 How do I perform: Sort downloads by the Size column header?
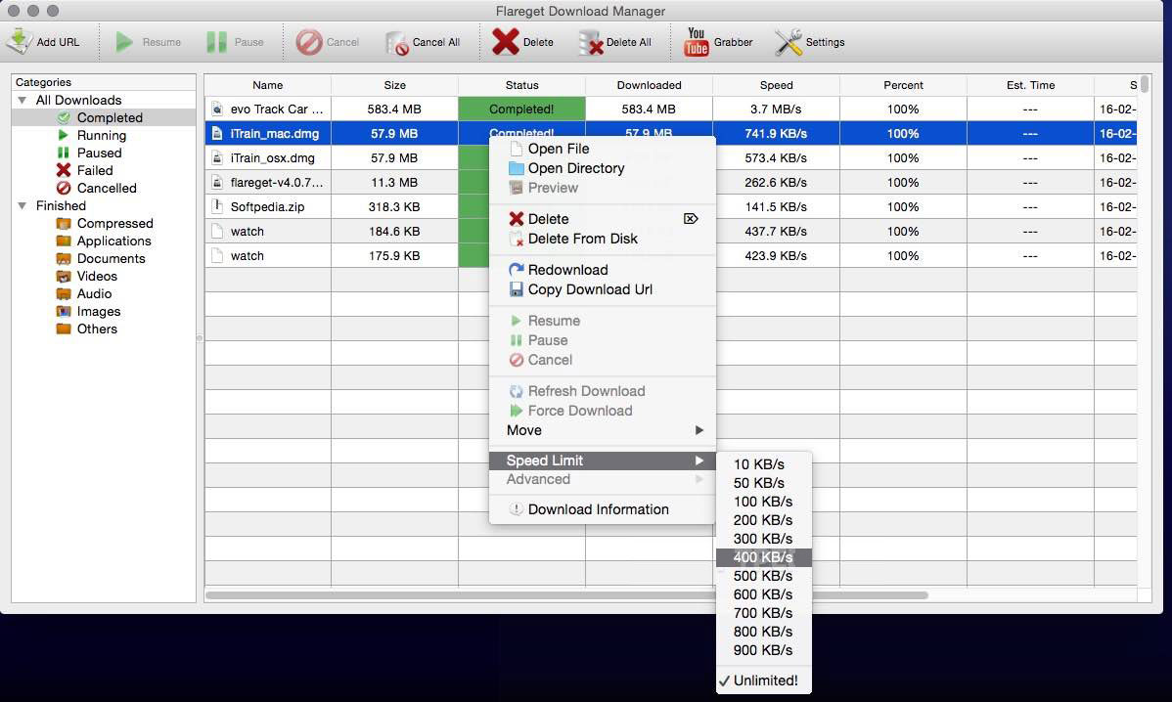pos(394,85)
